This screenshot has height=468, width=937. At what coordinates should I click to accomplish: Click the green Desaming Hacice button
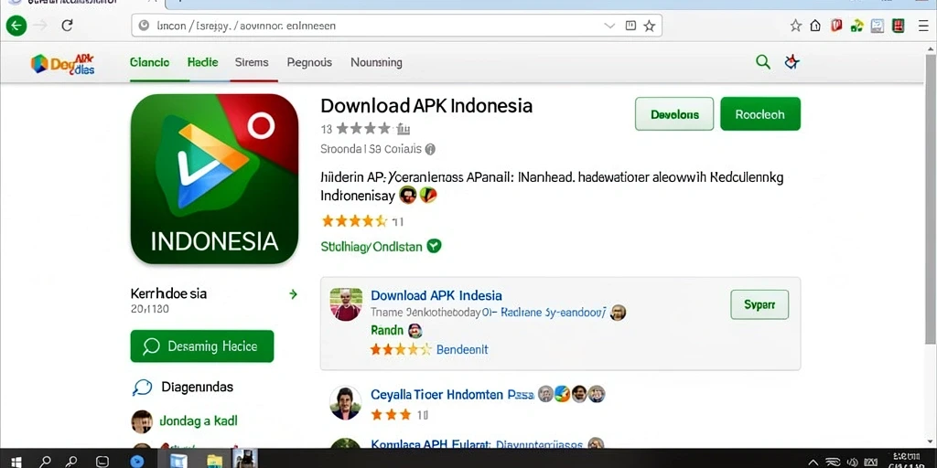pyautogui.click(x=202, y=346)
